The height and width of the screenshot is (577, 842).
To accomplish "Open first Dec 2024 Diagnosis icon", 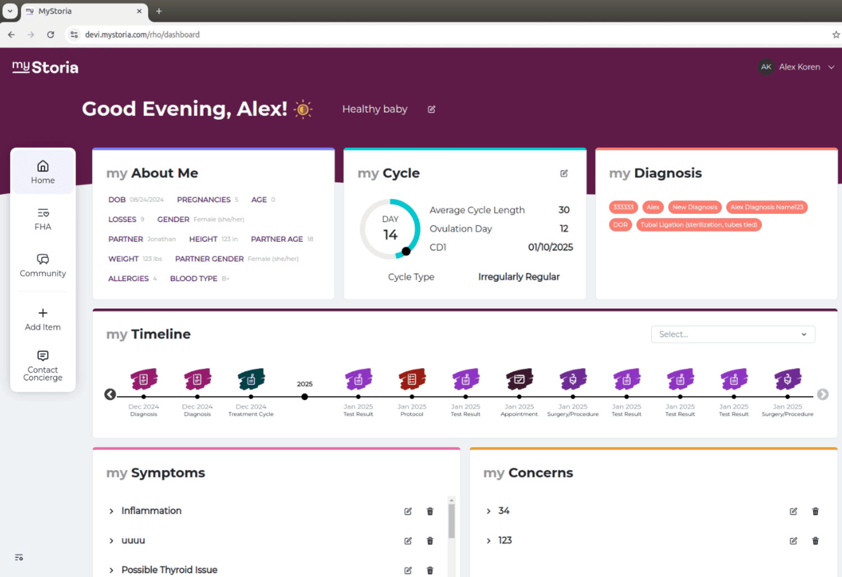I will (x=144, y=379).
